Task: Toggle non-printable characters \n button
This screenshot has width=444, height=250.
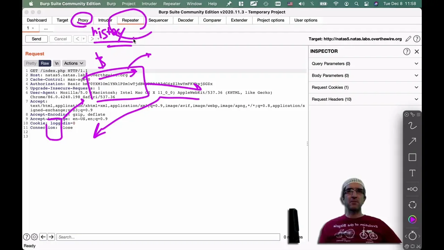Action: click(57, 63)
